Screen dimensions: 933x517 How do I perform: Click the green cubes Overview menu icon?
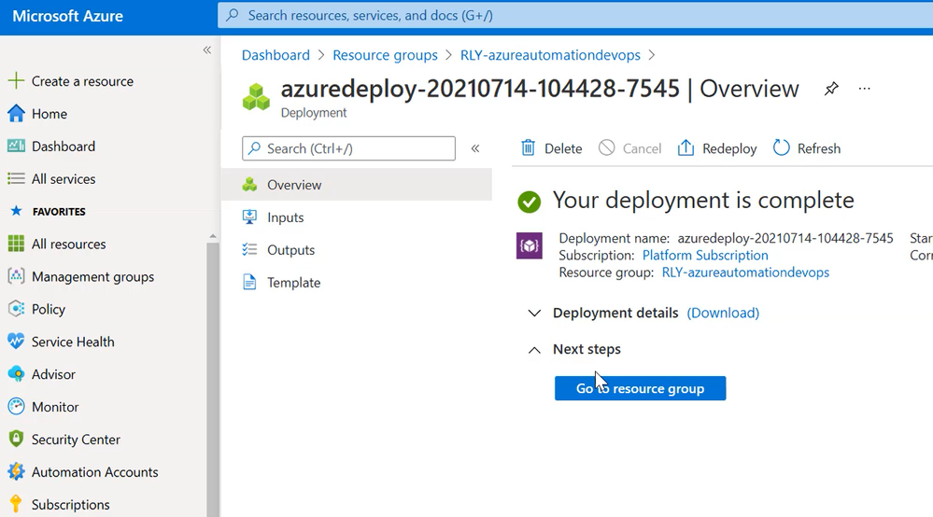[249, 185]
